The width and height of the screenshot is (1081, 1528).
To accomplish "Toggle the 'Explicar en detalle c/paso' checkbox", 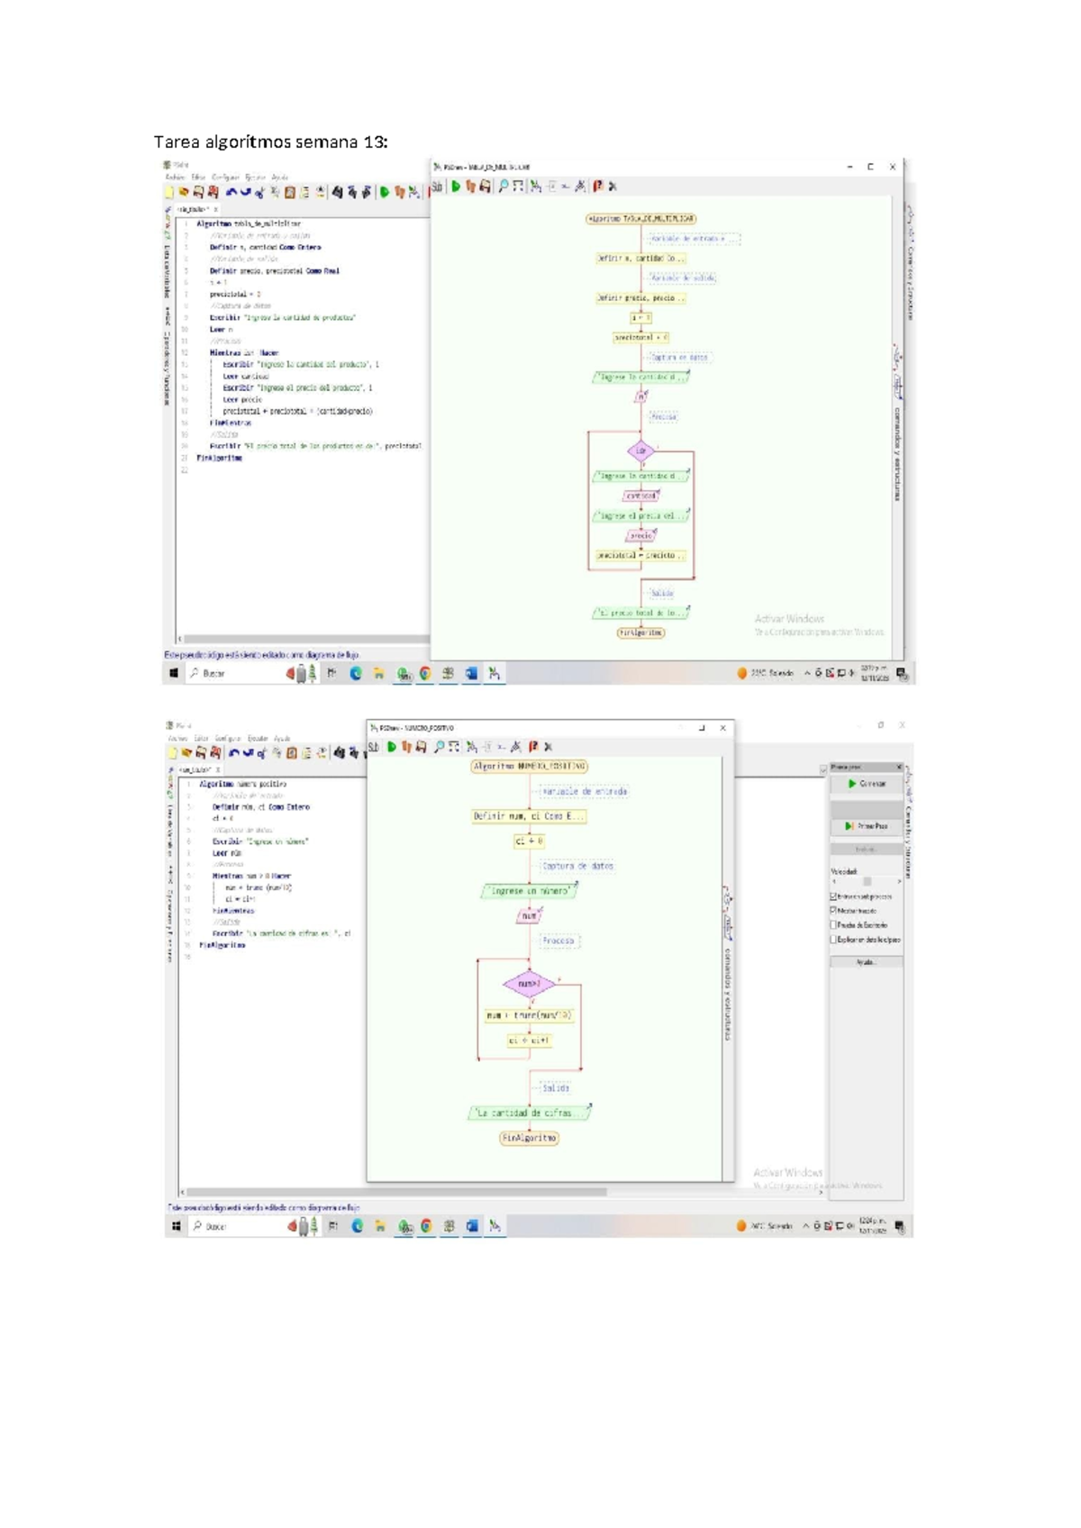I will click(x=833, y=939).
